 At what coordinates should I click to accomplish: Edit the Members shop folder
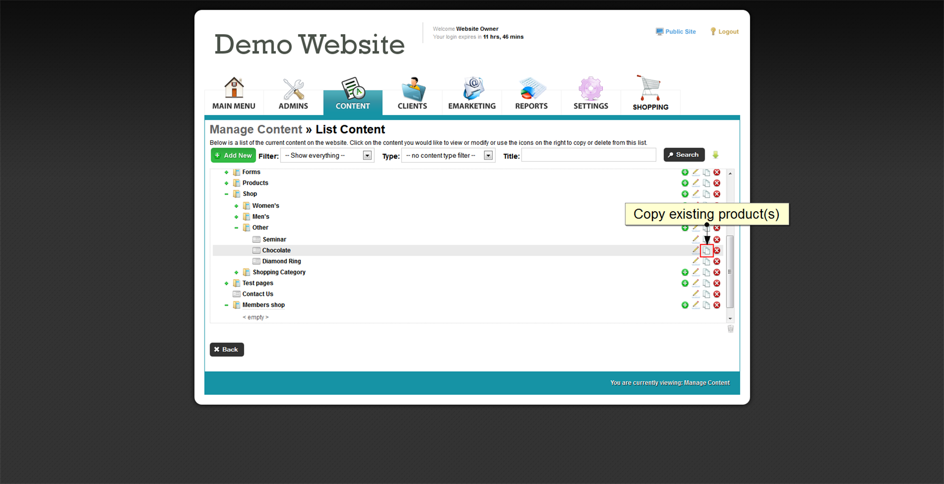pyautogui.click(x=696, y=305)
